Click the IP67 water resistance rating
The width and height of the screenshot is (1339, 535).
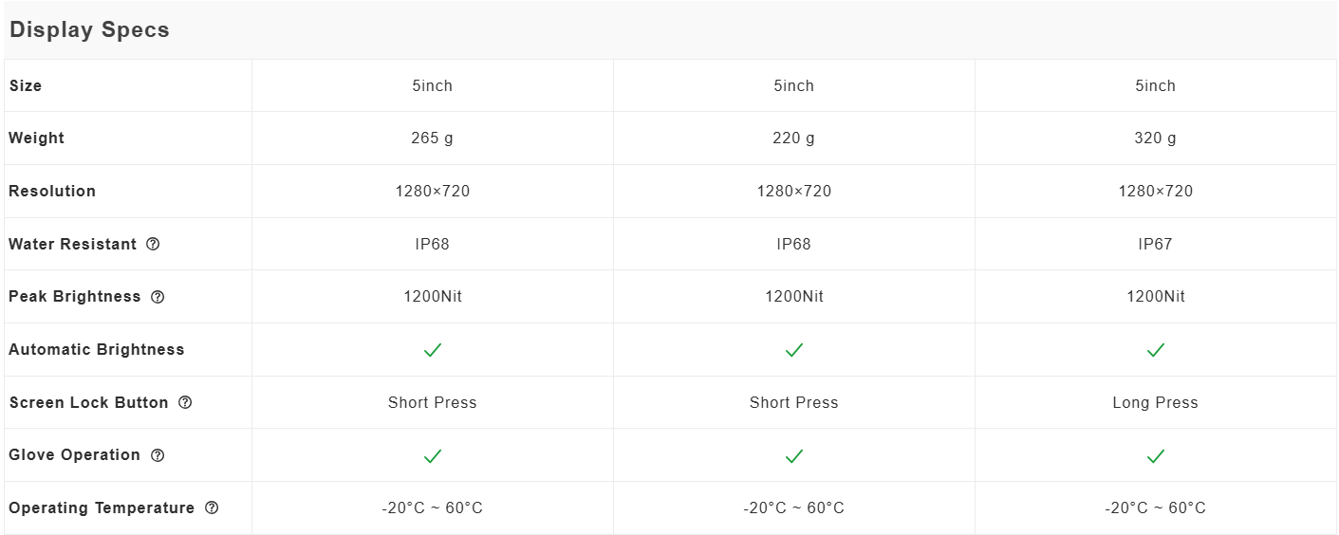pos(1156,244)
